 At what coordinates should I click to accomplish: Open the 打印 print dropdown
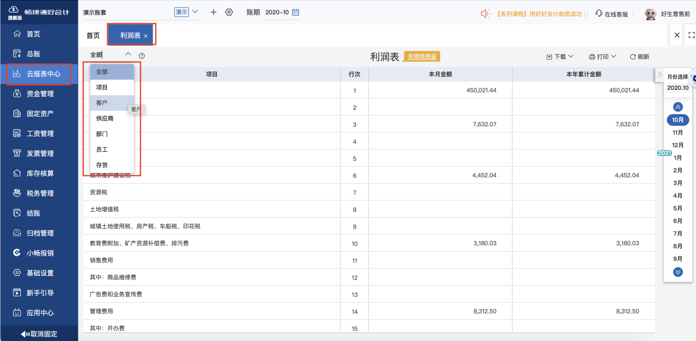click(x=602, y=56)
